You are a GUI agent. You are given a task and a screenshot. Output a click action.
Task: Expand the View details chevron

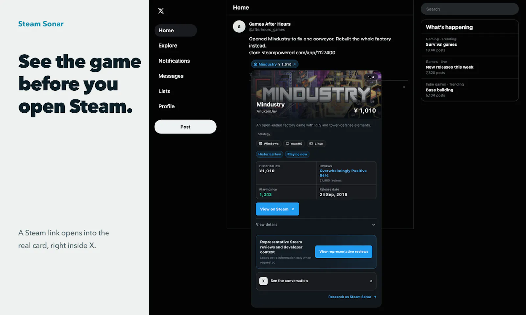click(374, 225)
